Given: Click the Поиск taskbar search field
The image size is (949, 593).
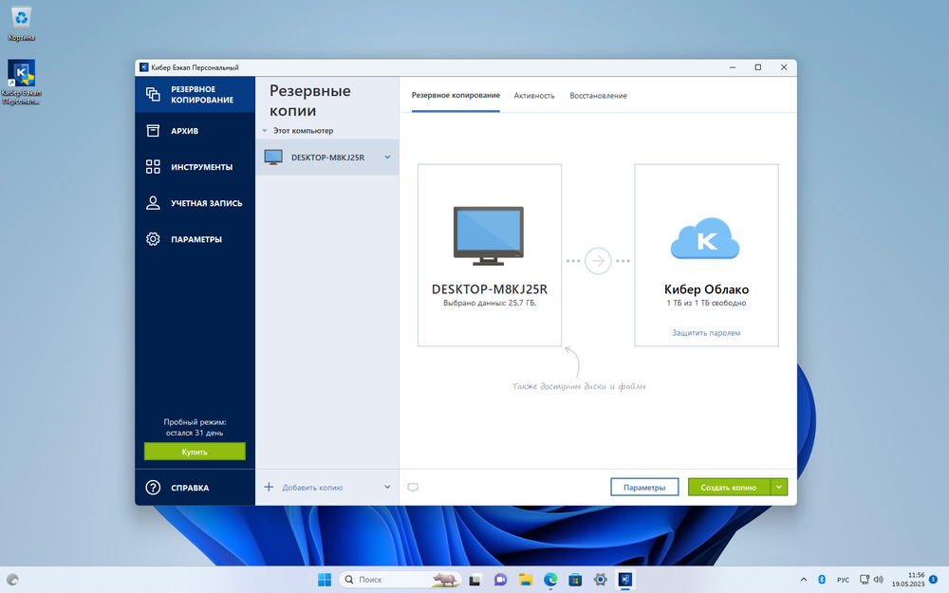Looking at the screenshot, I should pos(400,580).
